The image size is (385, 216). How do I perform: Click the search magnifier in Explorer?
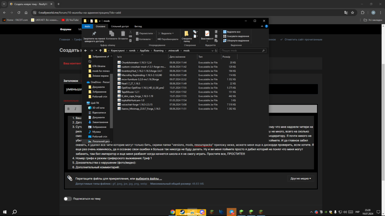pos(263,51)
